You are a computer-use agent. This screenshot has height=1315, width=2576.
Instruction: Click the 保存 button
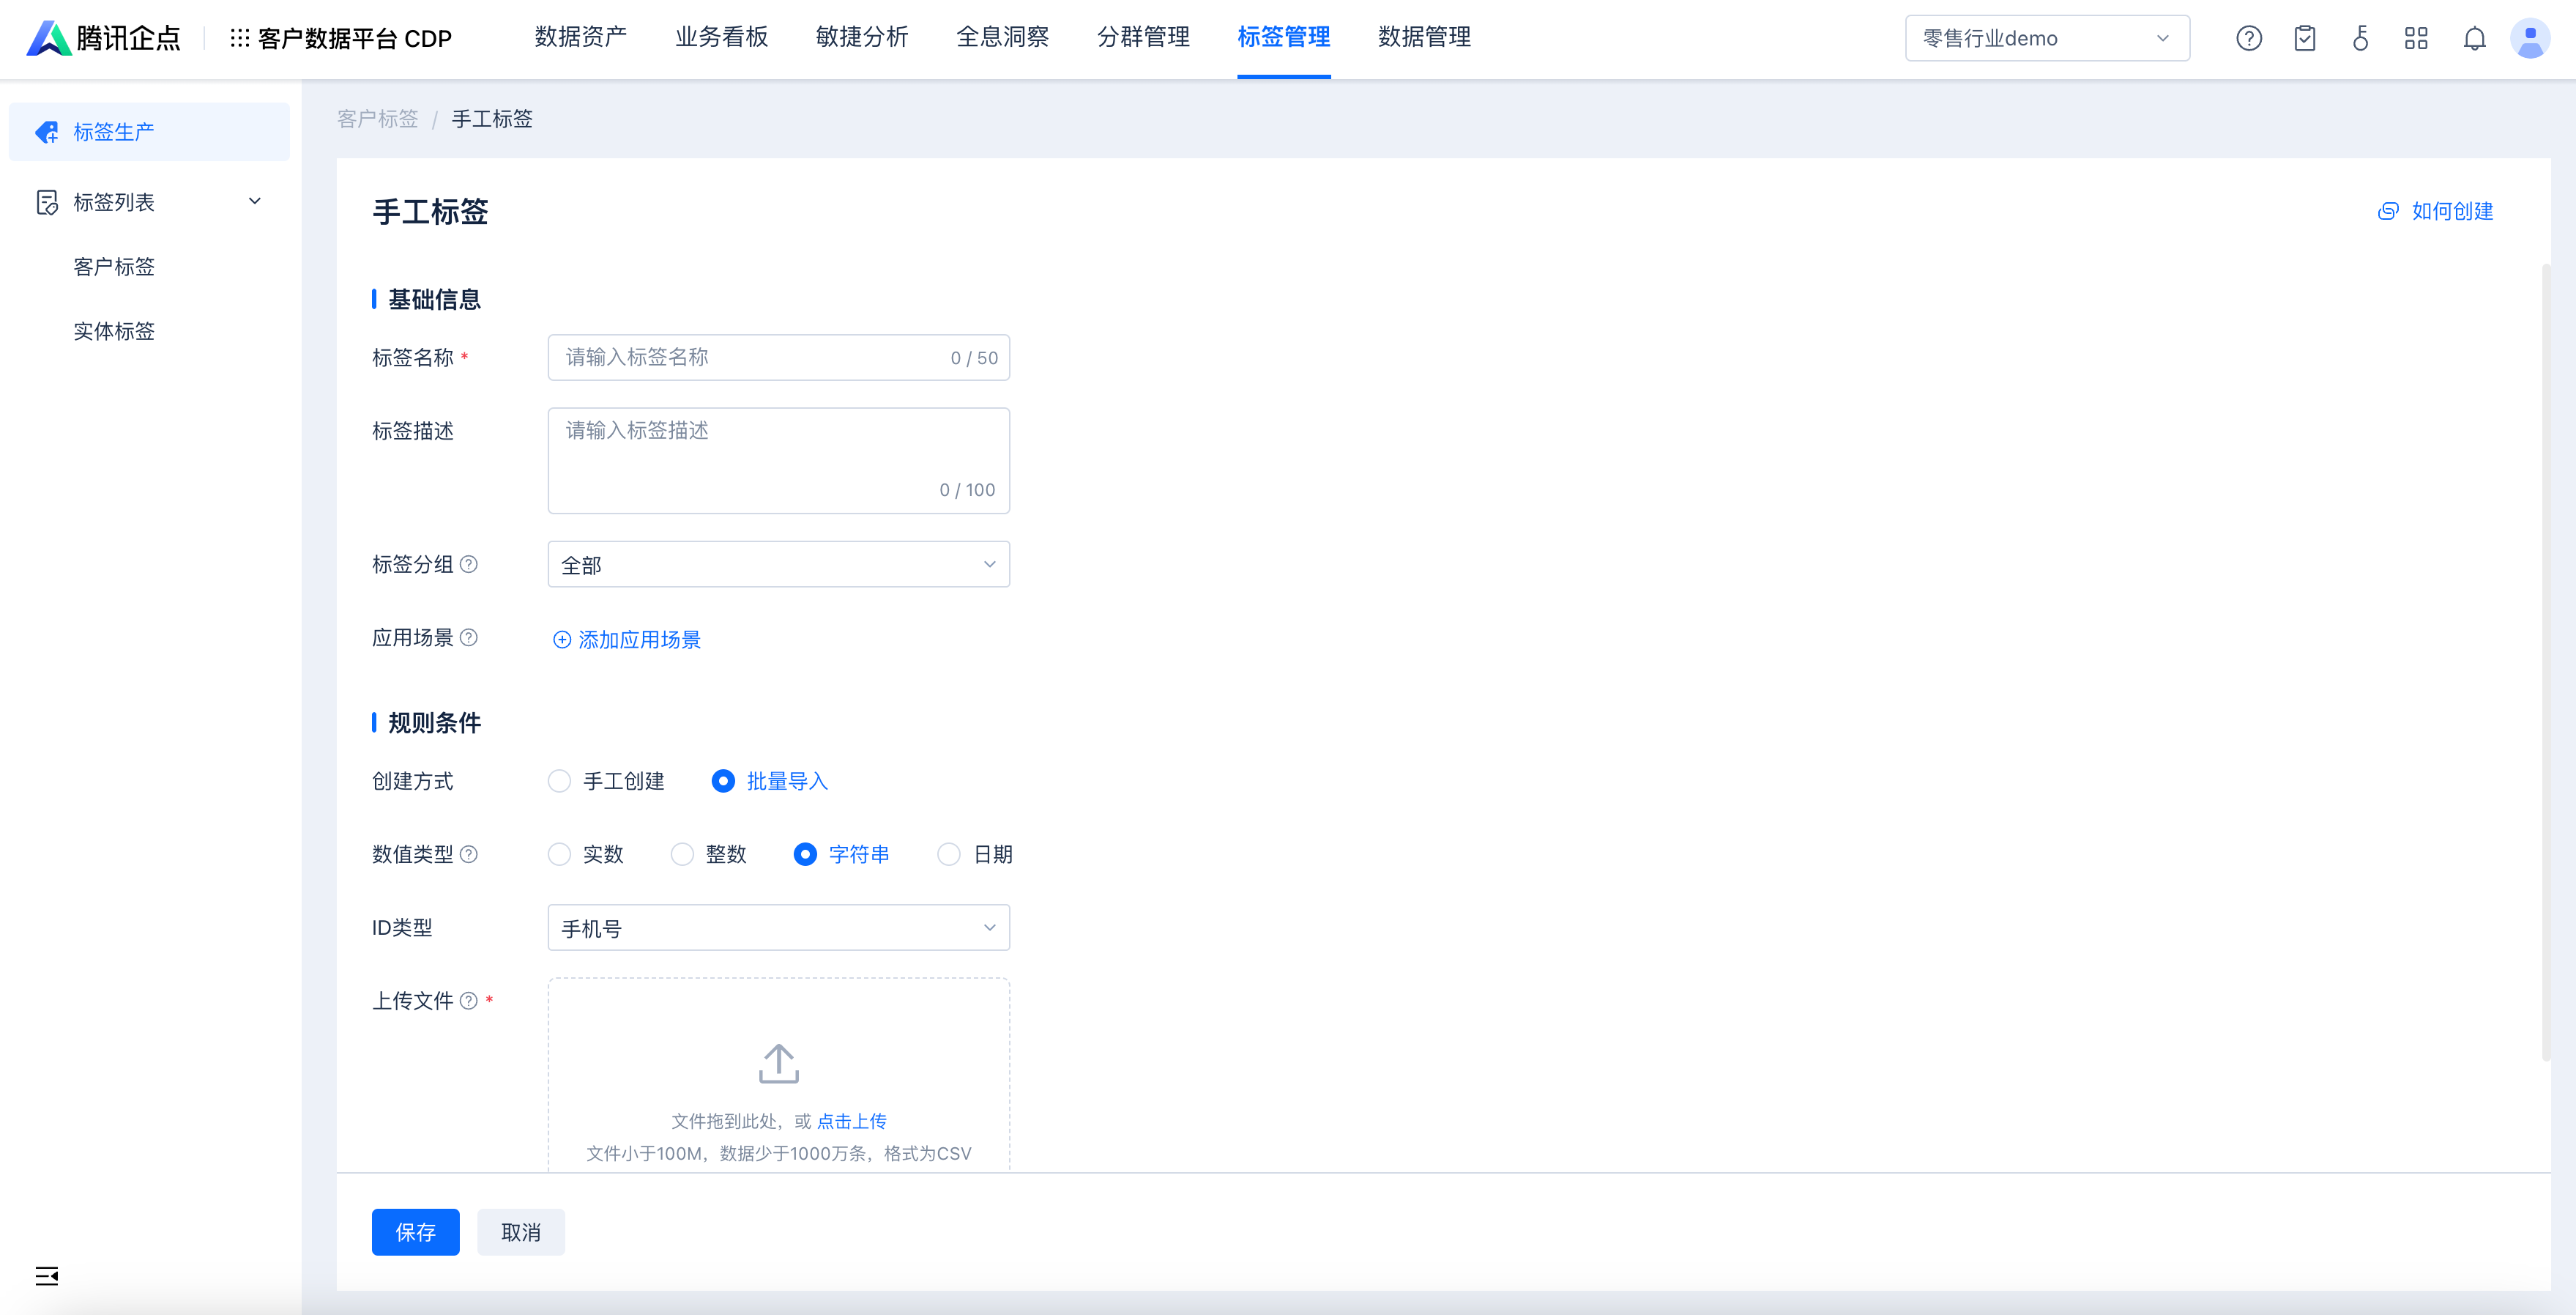coord(416,1232)
